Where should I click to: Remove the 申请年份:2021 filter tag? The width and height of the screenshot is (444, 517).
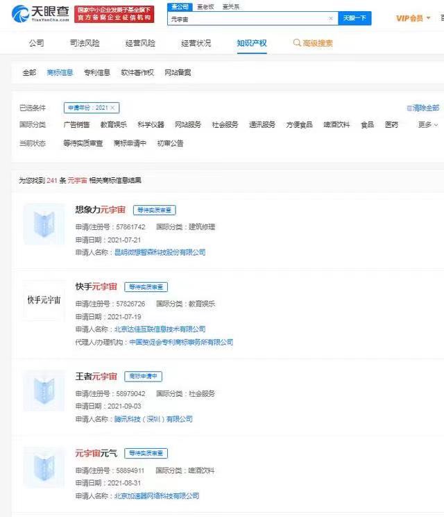[112, 108]
